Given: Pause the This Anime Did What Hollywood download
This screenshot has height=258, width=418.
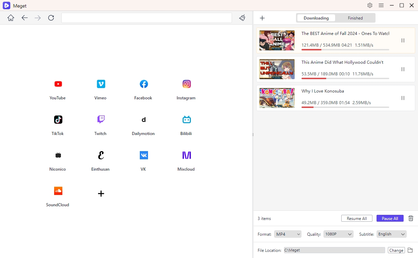Looking at the screenshot, I should point(403,69).
